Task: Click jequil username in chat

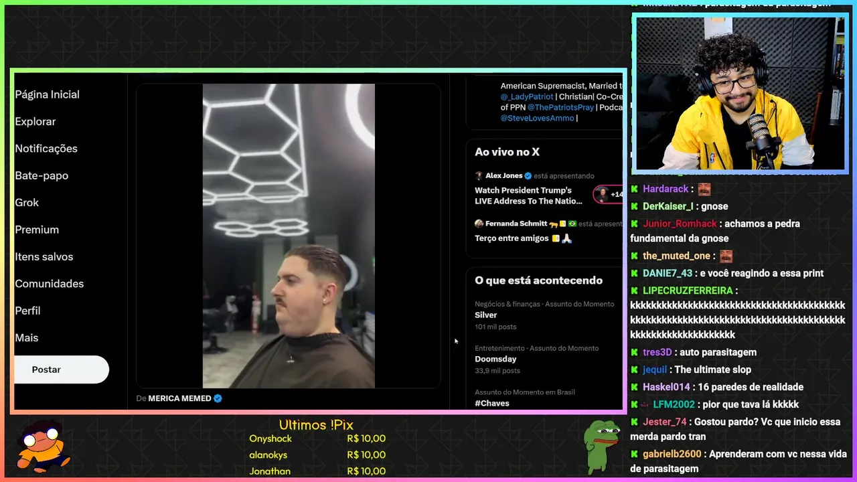Action: tap(655, 370)
